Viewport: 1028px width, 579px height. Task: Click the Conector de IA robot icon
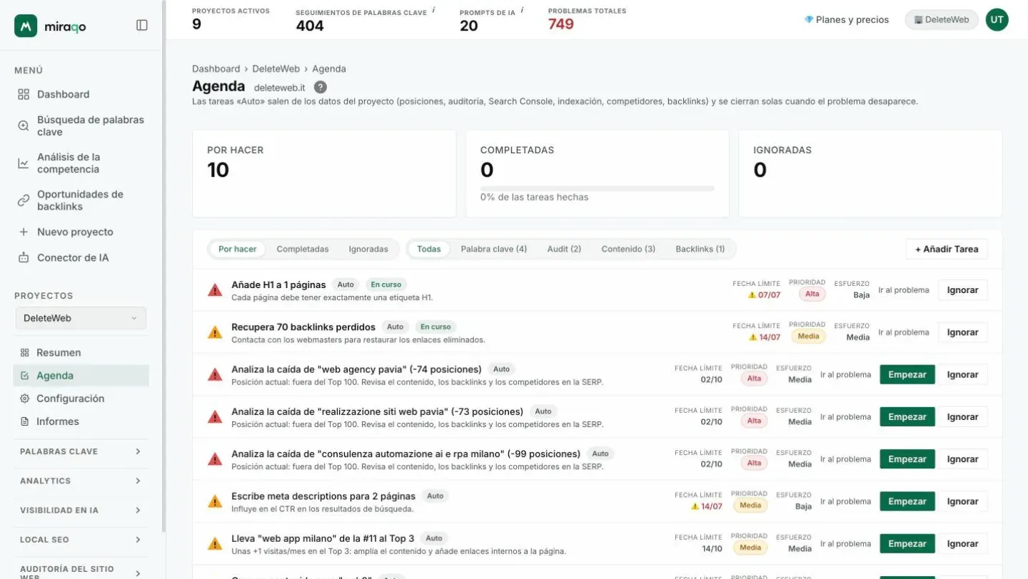24,257
